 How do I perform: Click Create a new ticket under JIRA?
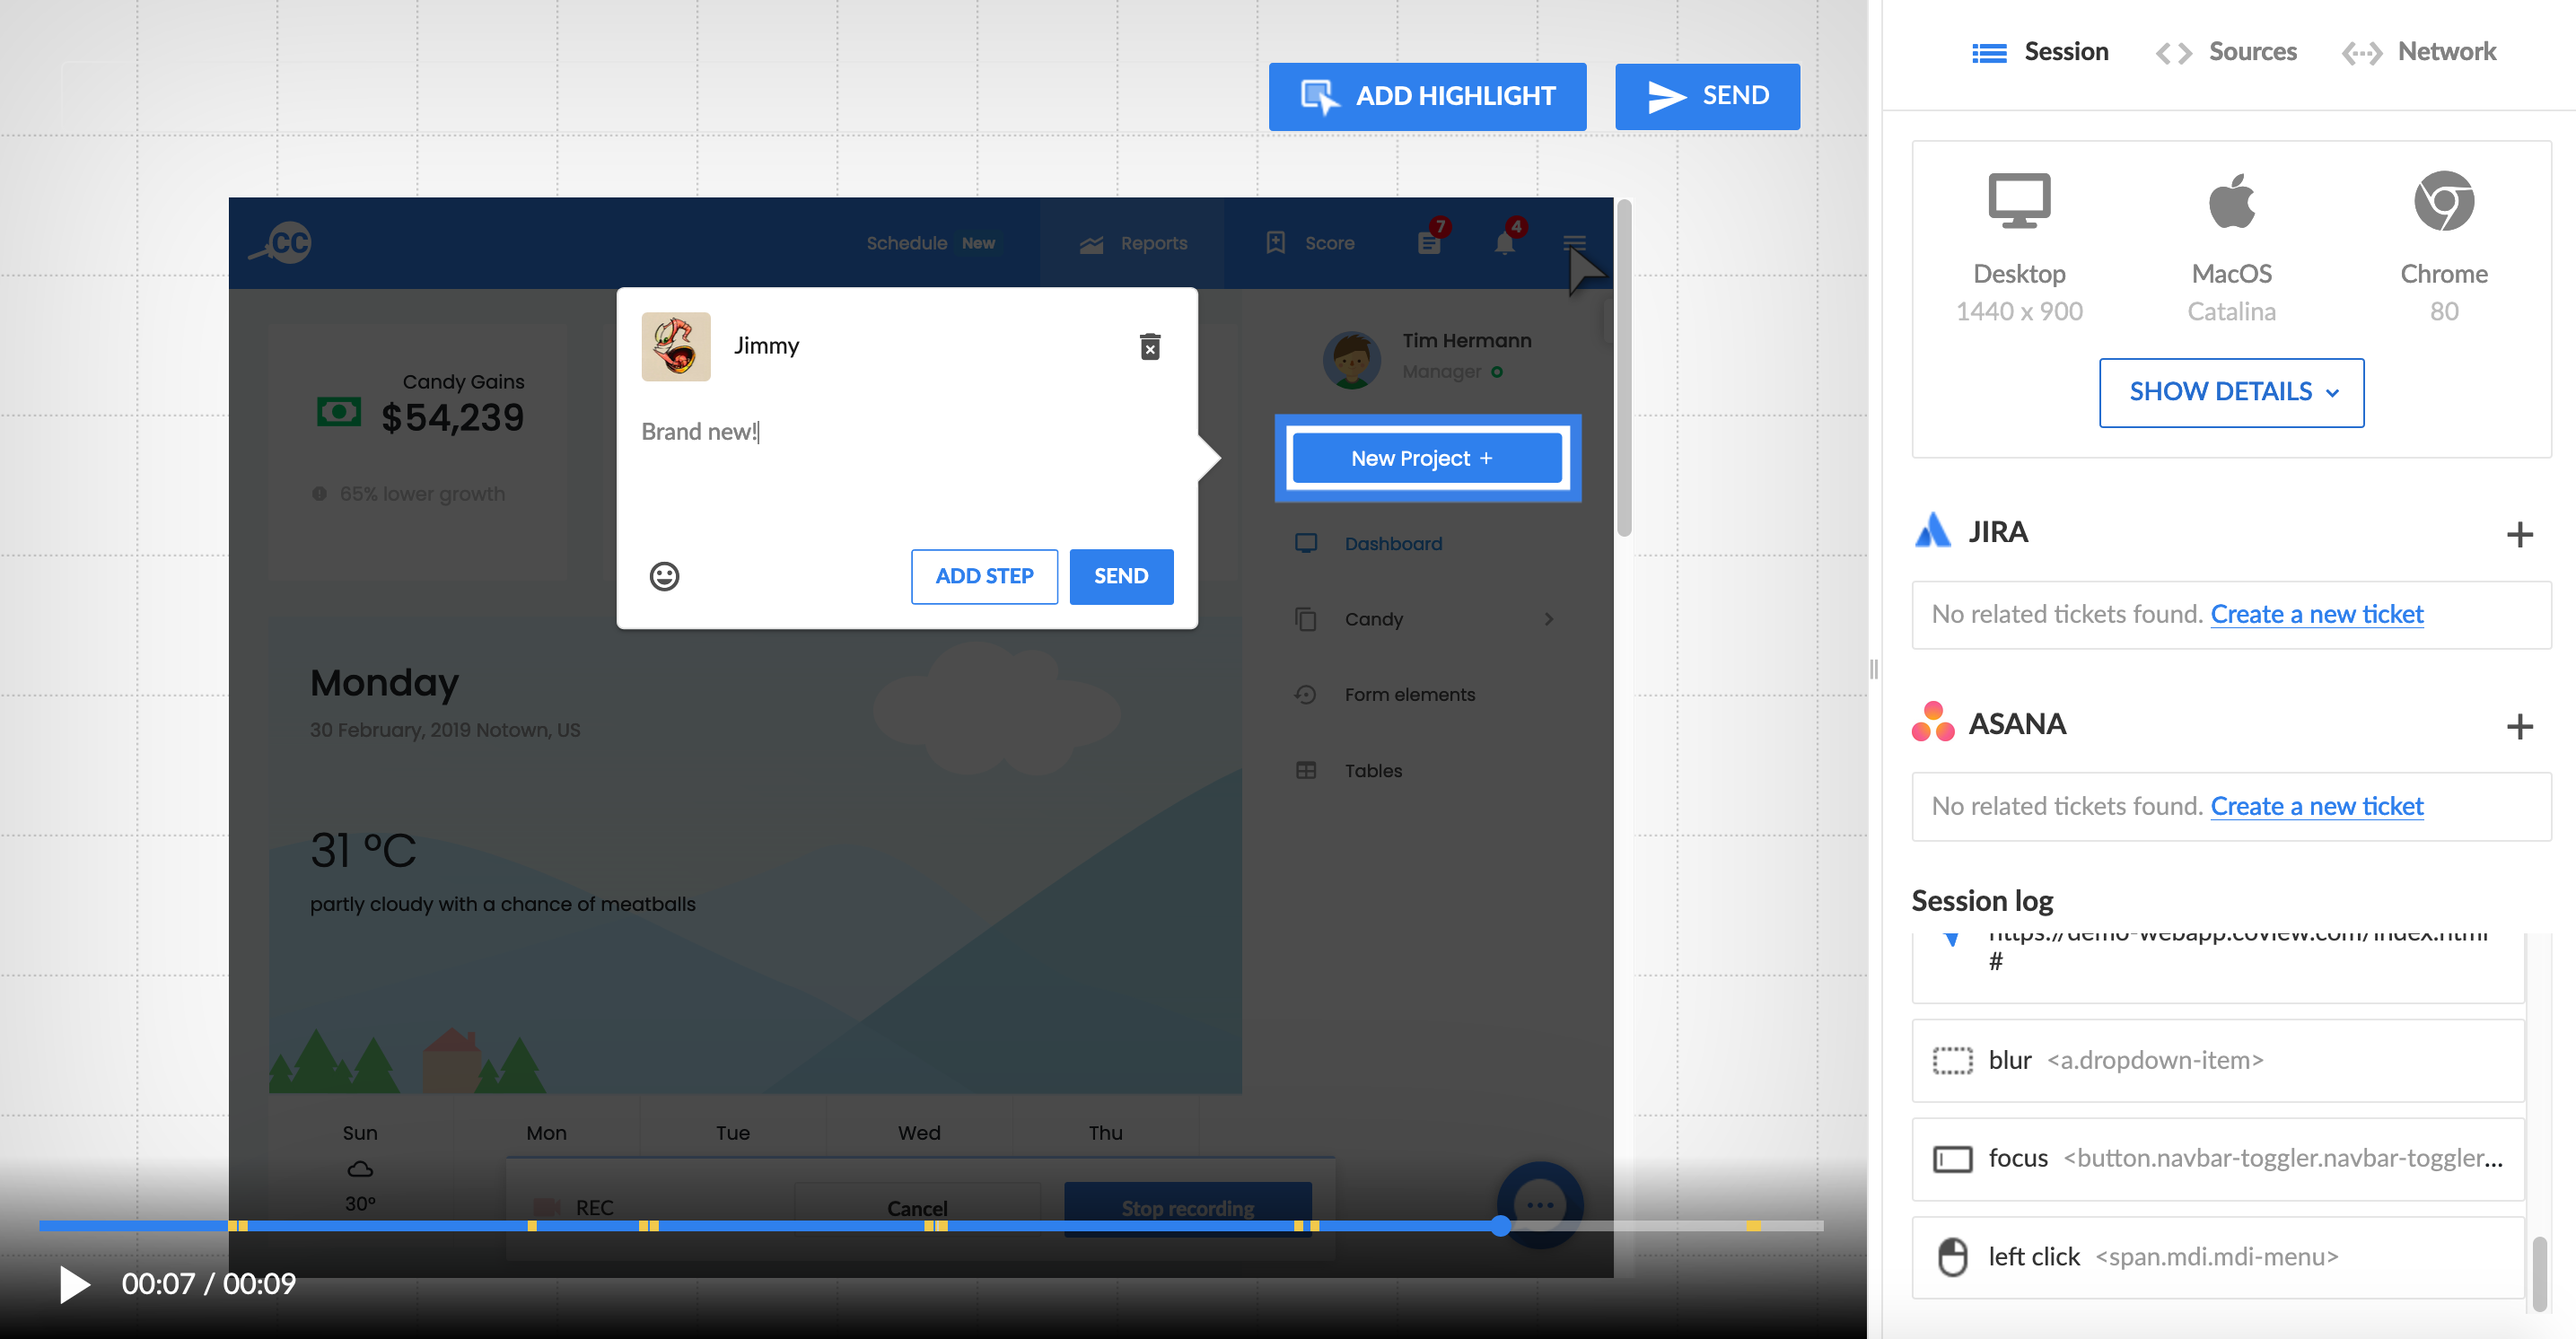[2316, 614]
